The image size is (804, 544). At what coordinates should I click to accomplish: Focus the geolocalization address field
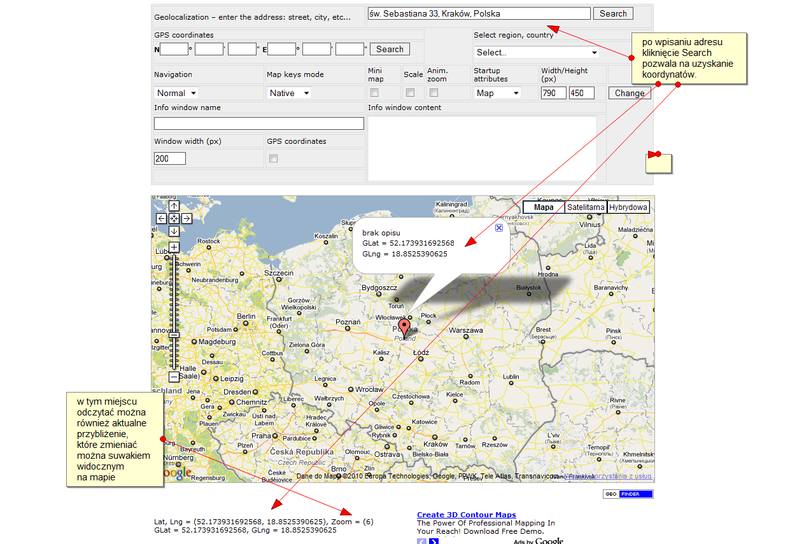[x=479, y=13]
